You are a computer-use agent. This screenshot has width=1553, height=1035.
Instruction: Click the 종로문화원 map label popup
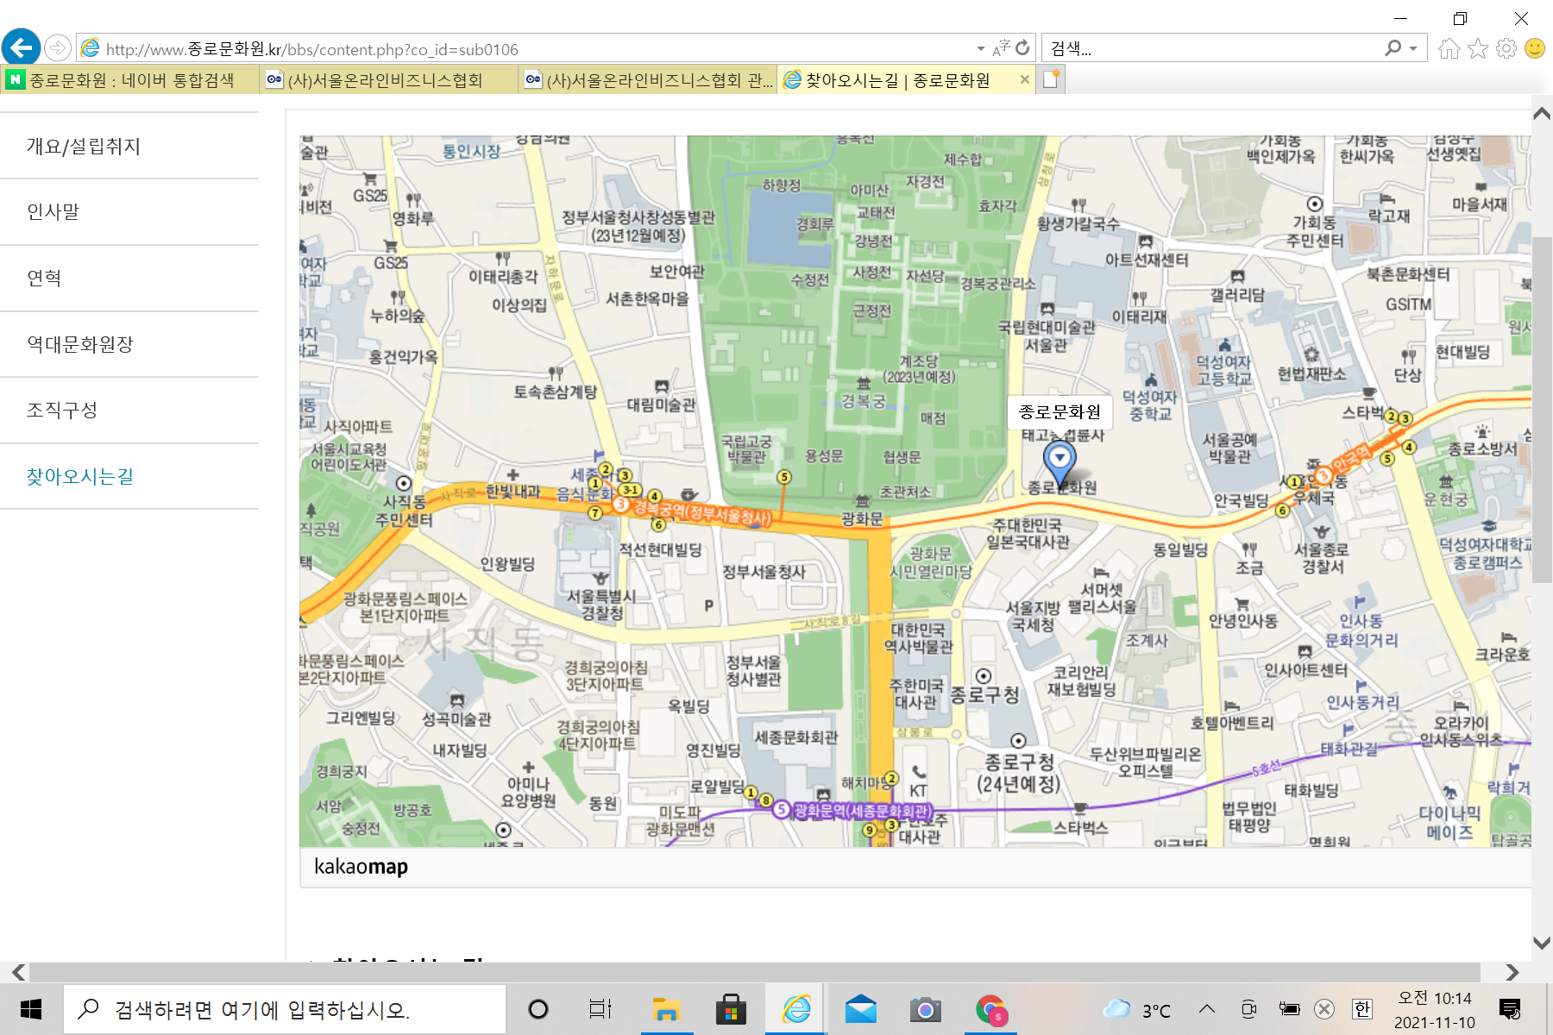click(x=1059, y=412)
